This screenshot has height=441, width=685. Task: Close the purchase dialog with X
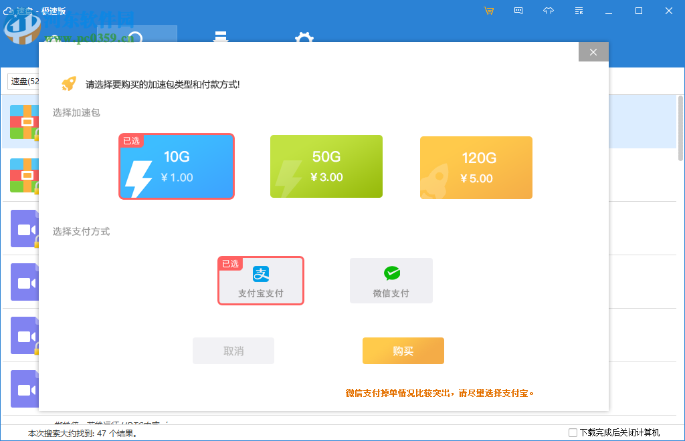[593, 52]
